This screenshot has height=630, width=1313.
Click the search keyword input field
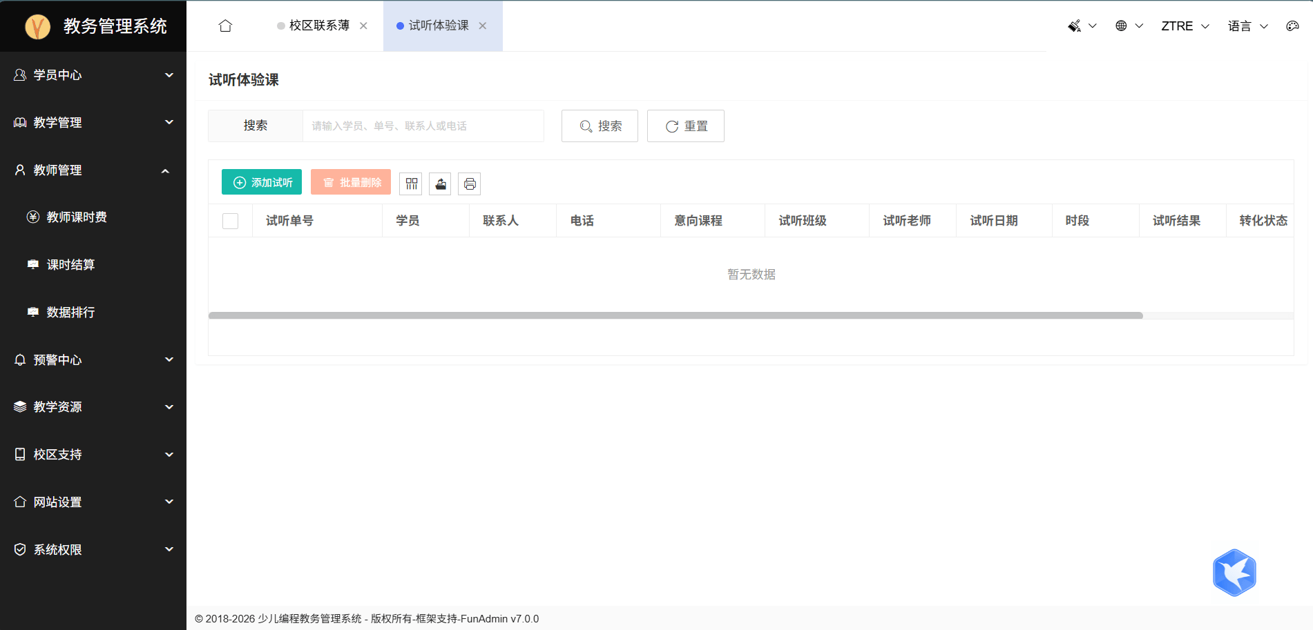tap(423, 126)
